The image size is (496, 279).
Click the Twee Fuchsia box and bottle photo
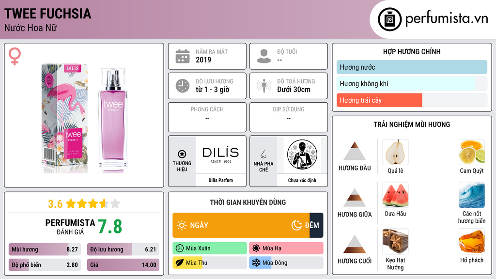84,118
